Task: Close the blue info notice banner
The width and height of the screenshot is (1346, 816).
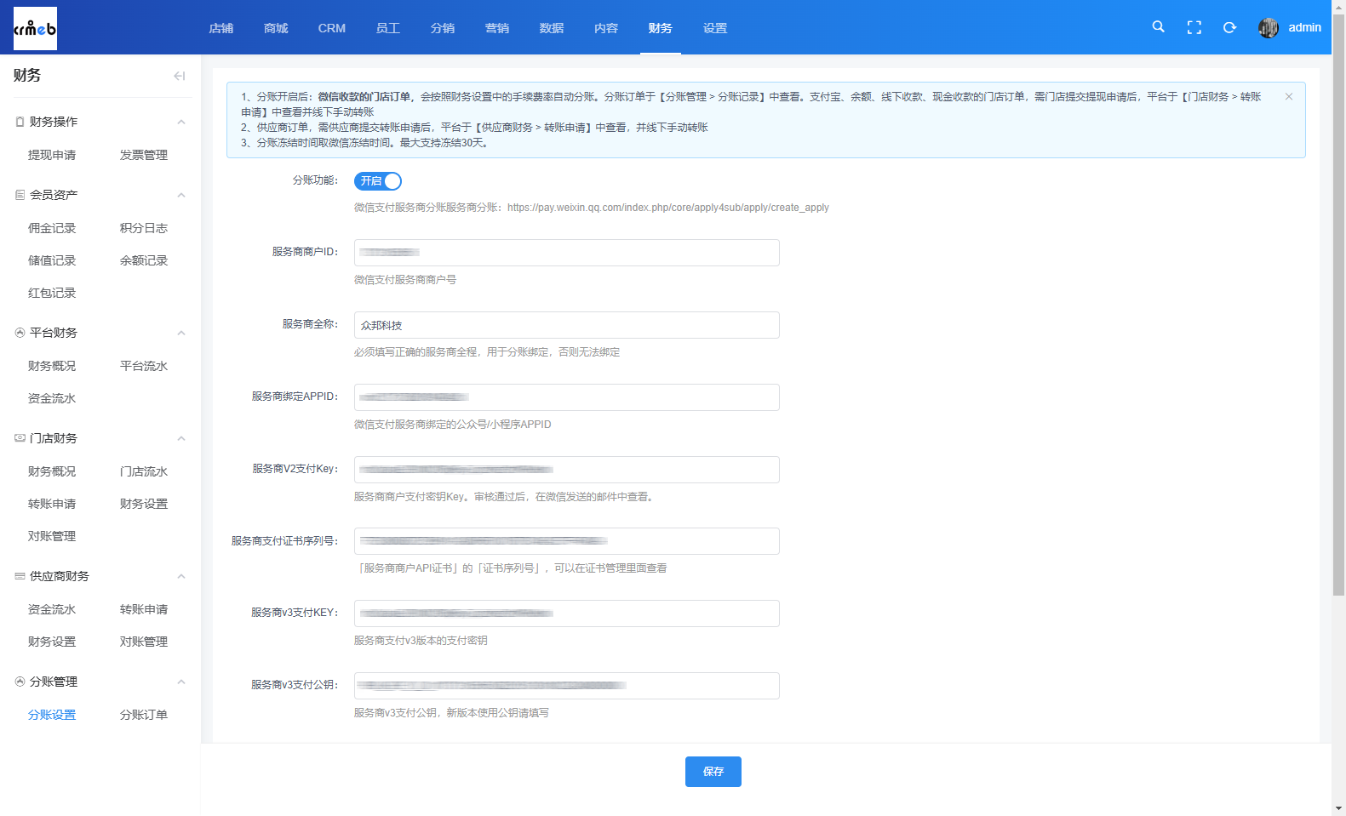Action: coord(1288,97)
